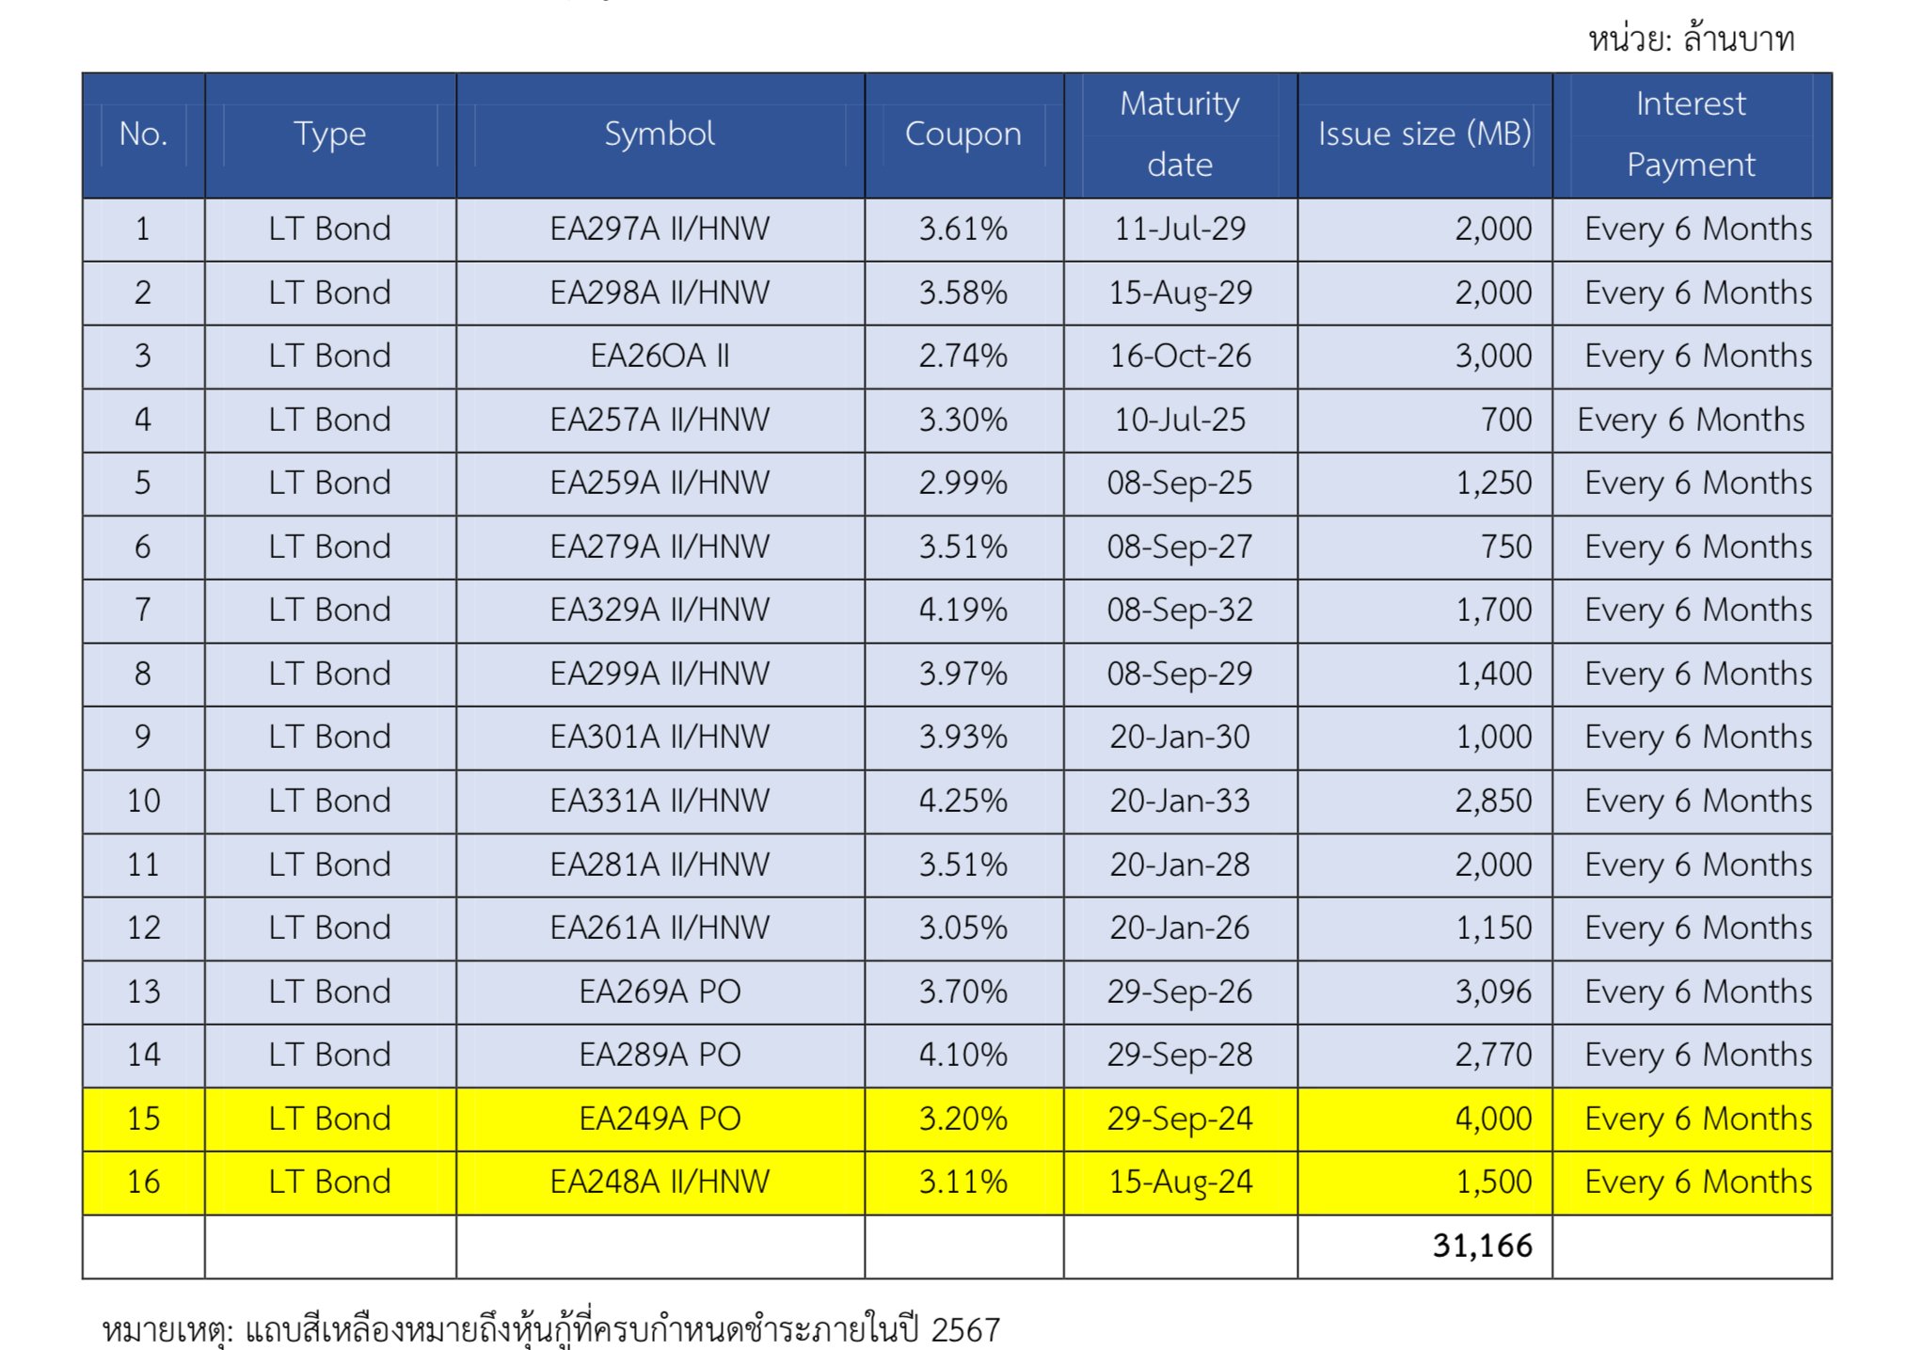
Task: Click coupon value 3.30%
Action: 963,421
